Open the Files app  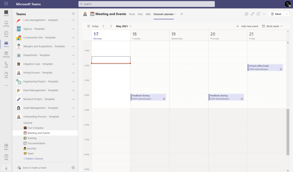pos(6,75)
